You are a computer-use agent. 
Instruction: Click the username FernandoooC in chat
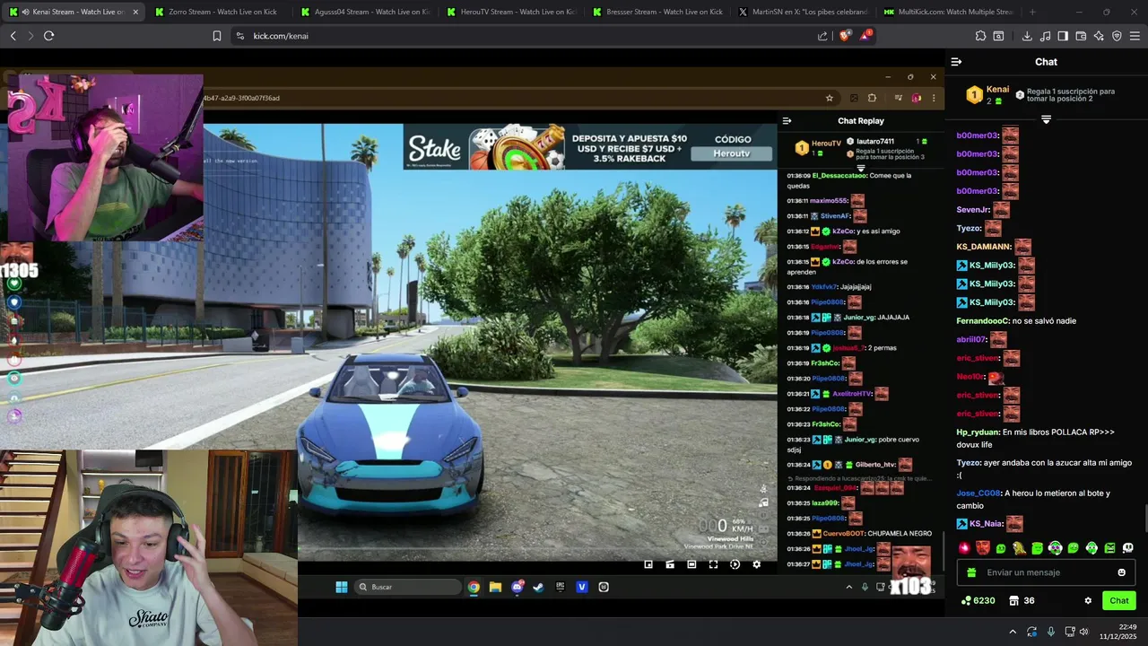[x=983, y=320]
